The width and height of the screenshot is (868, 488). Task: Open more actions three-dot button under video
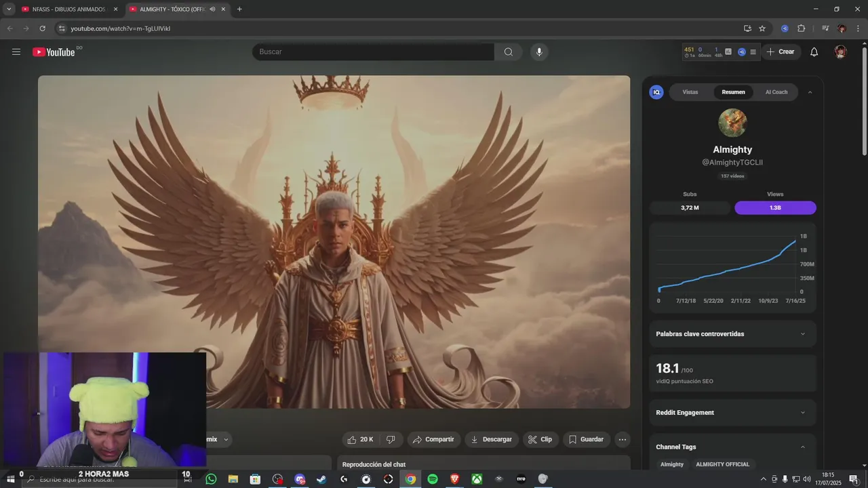pyautogui.click(x=623, y=439)
